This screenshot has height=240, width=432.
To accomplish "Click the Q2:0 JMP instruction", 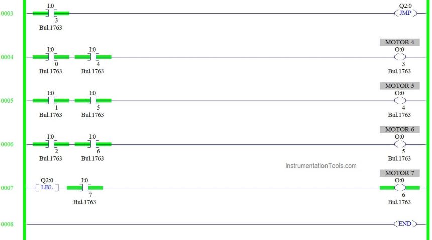I will 405,13.
